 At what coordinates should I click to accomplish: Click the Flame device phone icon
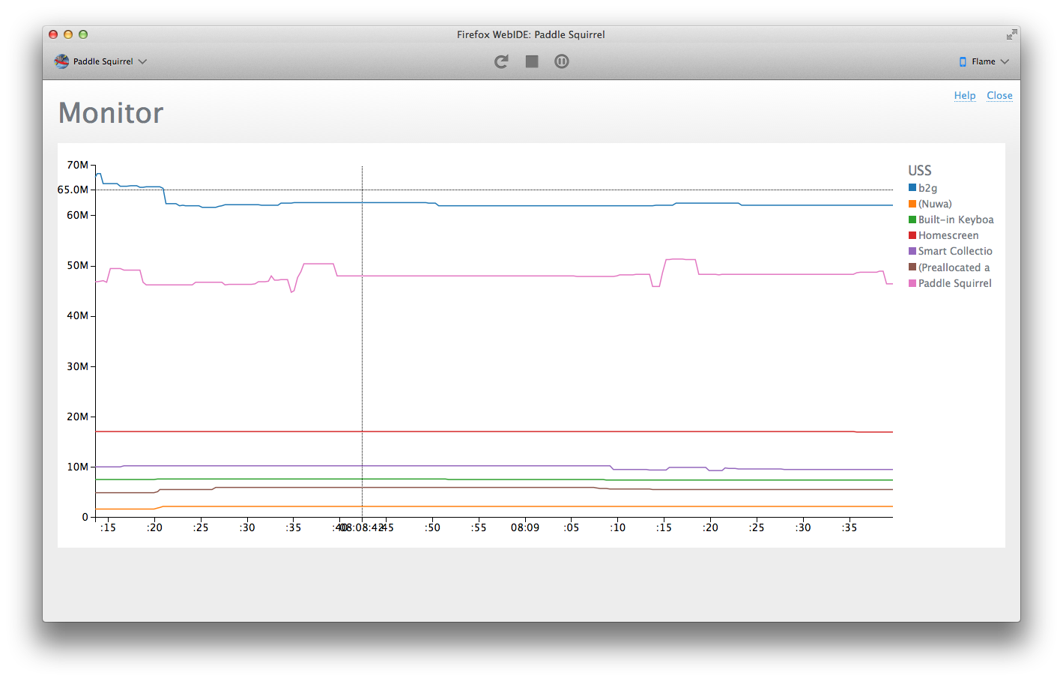point(963,61)
